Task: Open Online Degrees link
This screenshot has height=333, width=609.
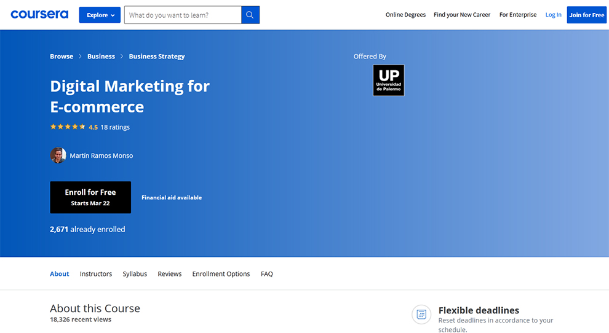Action: pyautogui.click(x=405, y=15)
